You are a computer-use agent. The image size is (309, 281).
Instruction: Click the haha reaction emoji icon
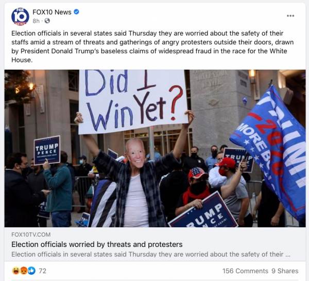click(16, 271)
